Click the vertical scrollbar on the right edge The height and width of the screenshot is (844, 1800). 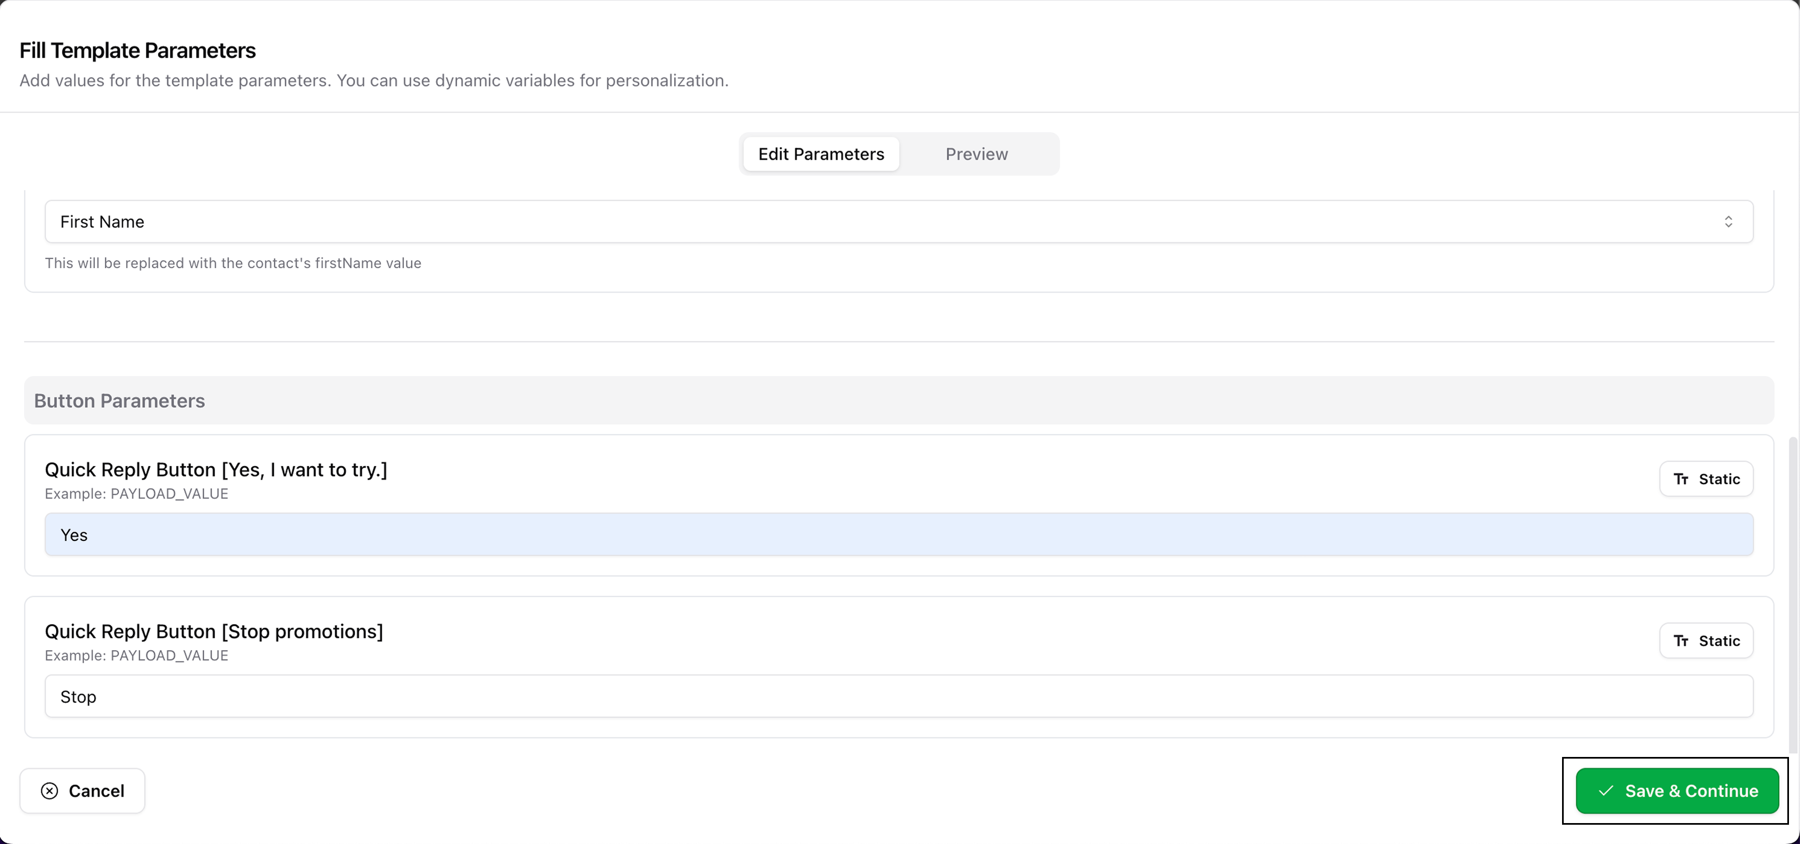click(x=1793, y=594)
